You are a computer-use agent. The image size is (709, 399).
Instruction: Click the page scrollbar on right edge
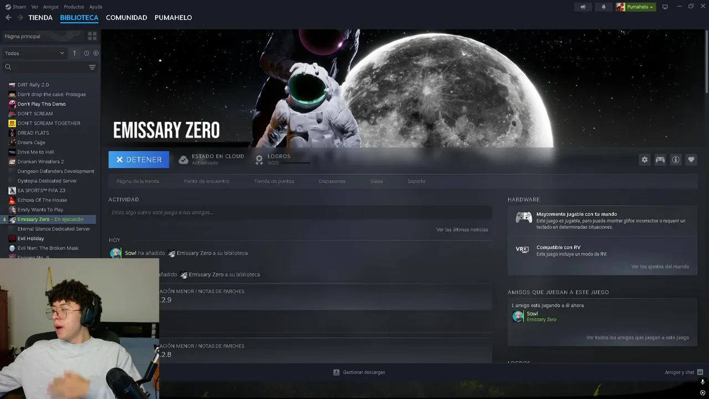click(706, 62)
